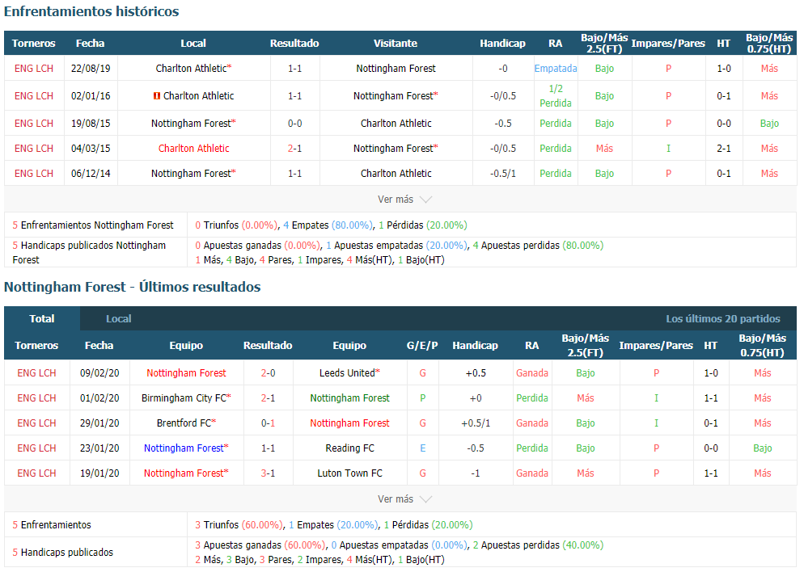This screenshot has width=804, height=572.
Task: Switch to the Total tab
Action: point(42,318)
